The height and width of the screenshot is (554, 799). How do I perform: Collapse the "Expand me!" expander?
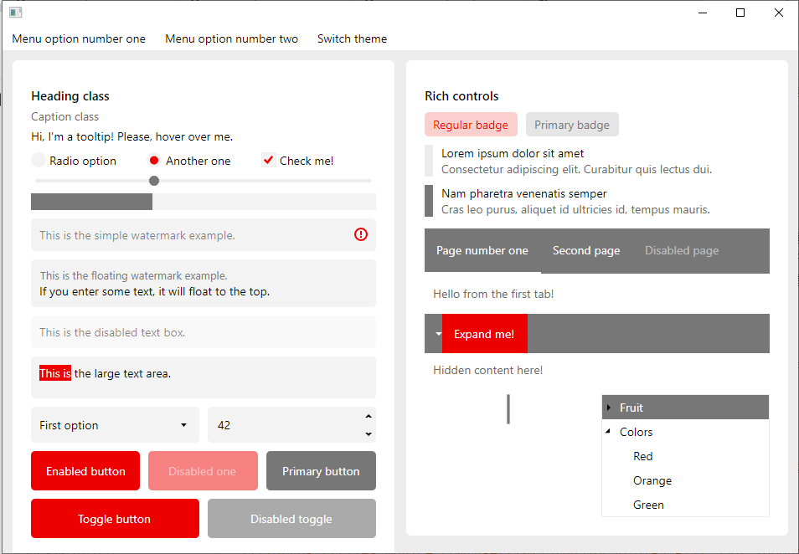tap(439, 334)
